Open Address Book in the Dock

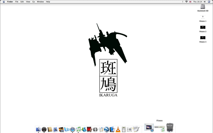[50, 129]
